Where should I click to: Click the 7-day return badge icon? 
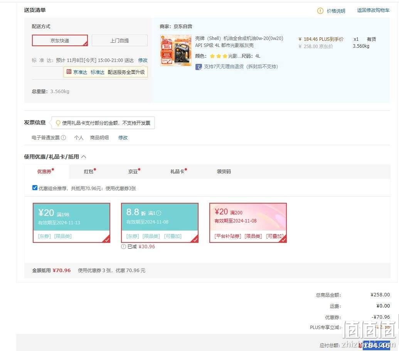199,67
